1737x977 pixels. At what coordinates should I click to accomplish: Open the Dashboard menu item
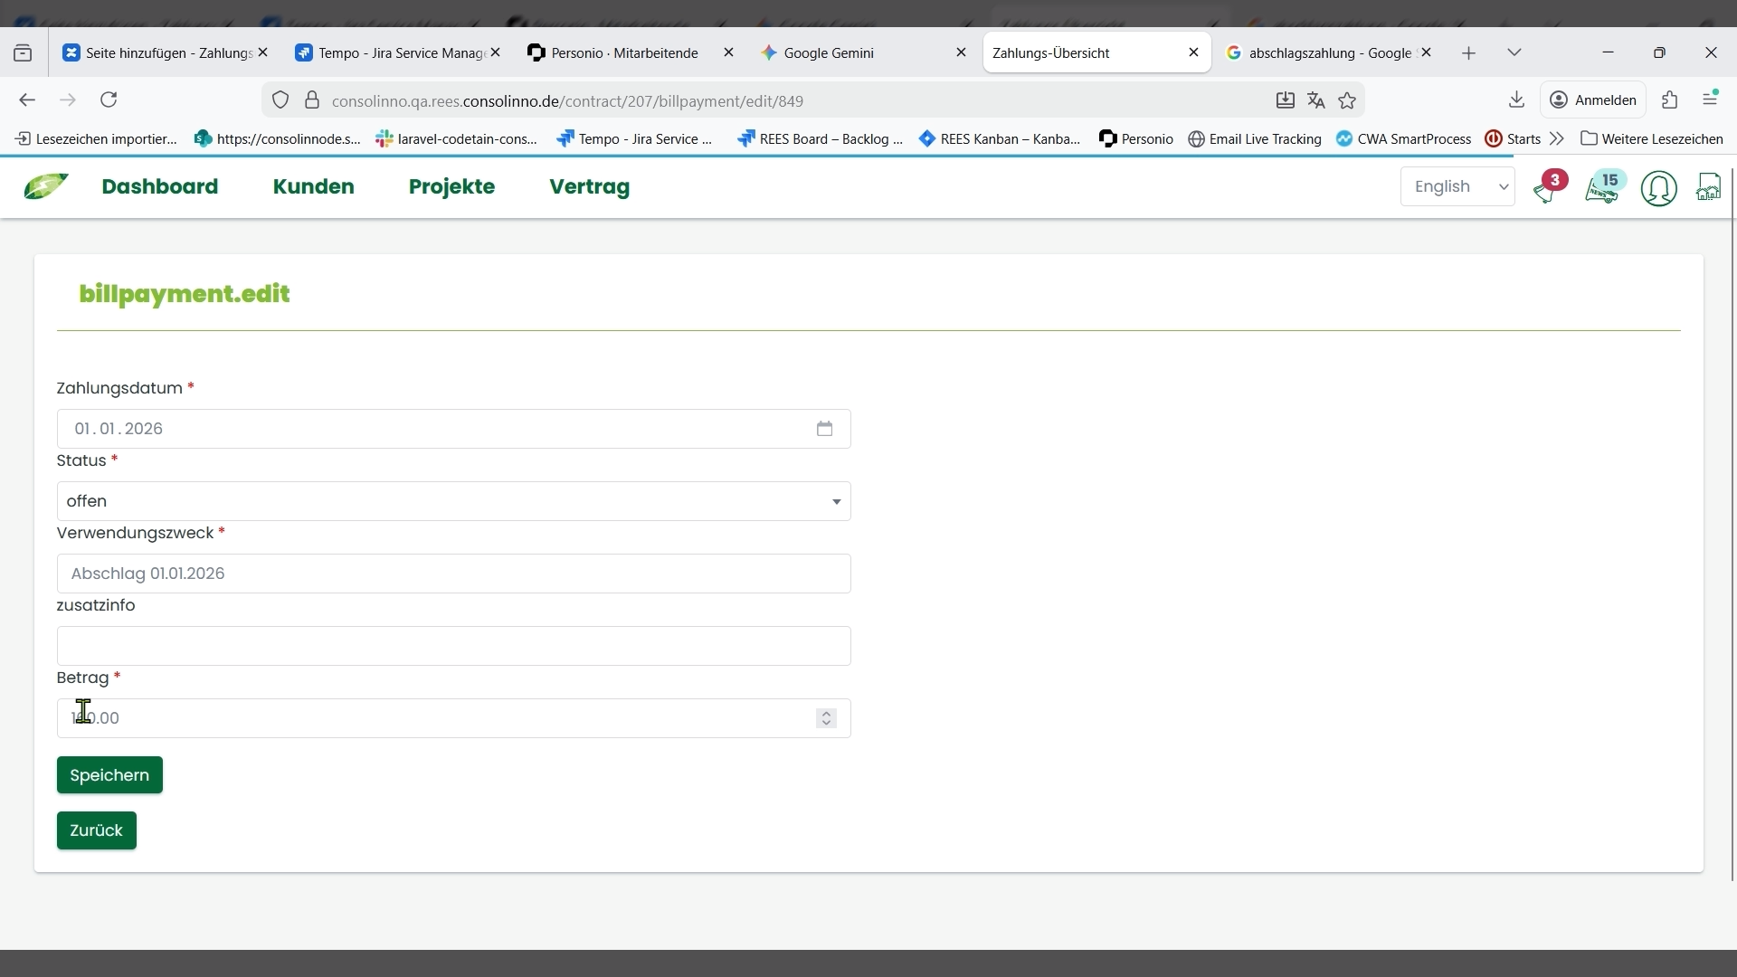click(160, 187)
